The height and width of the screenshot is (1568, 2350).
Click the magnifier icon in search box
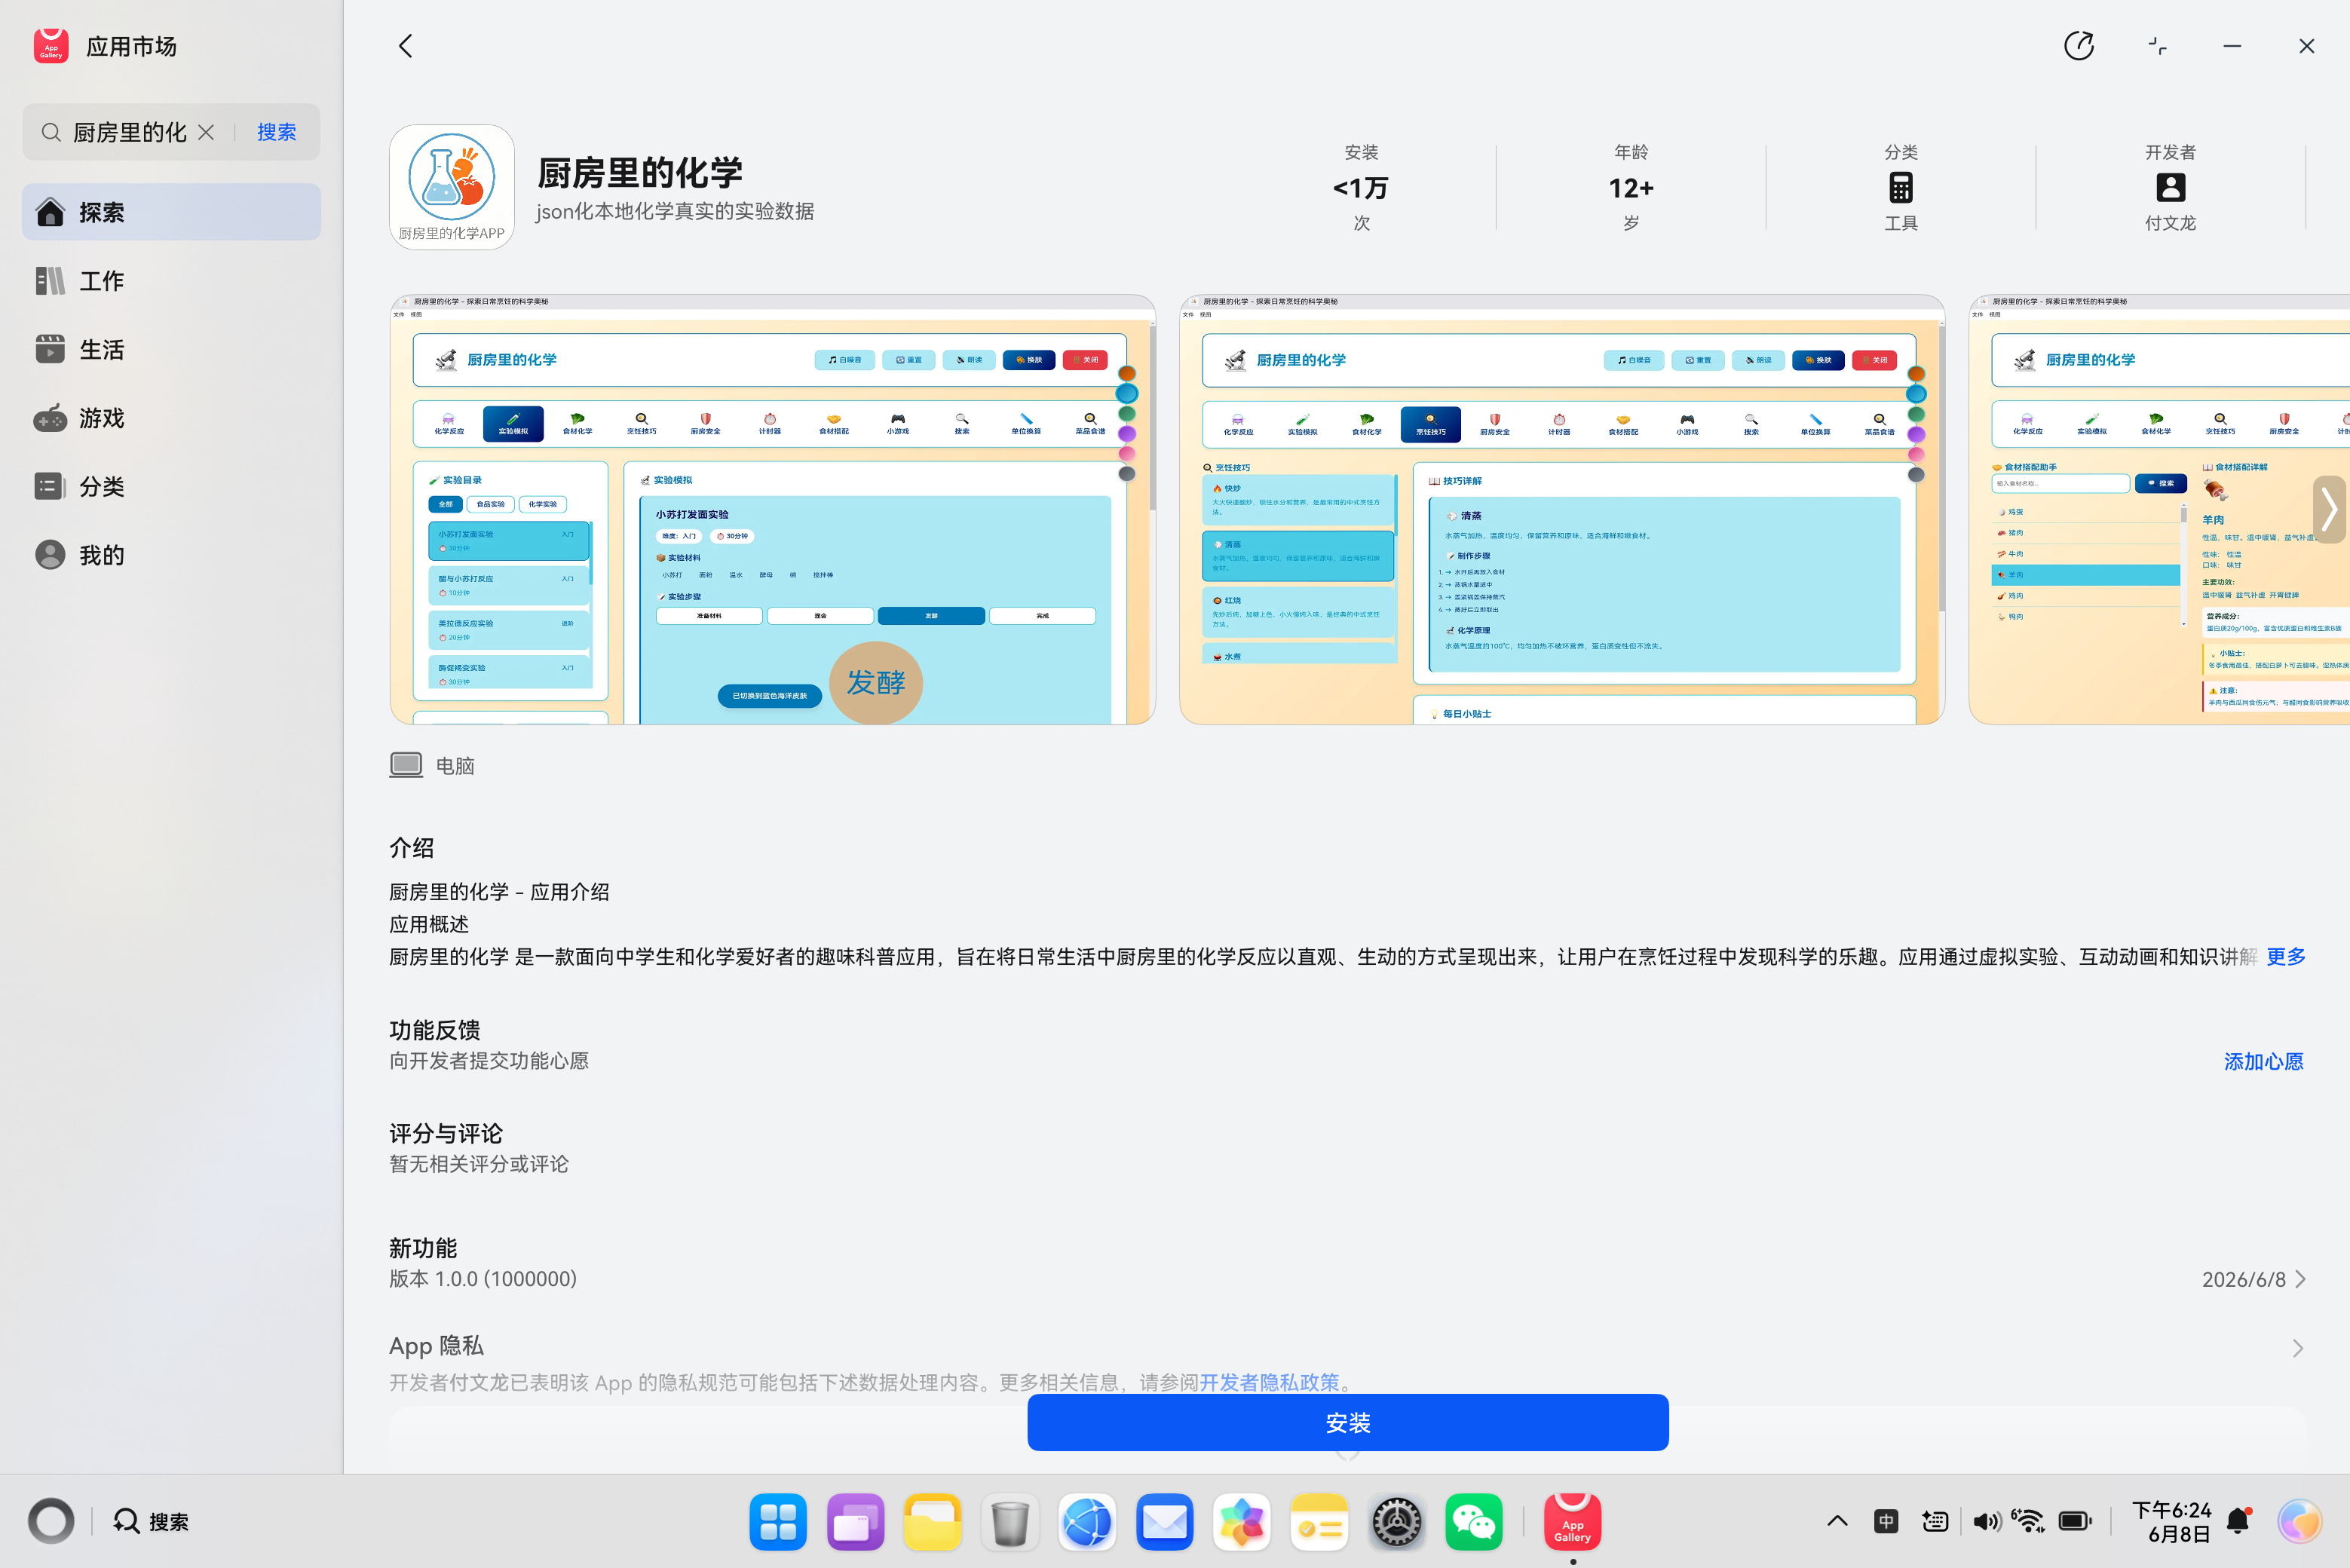50,132
